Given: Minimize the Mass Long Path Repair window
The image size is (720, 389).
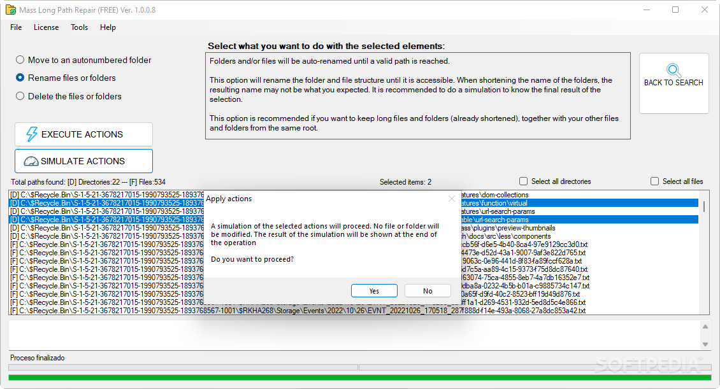Looking at the screenshot, I should point(647,10).
